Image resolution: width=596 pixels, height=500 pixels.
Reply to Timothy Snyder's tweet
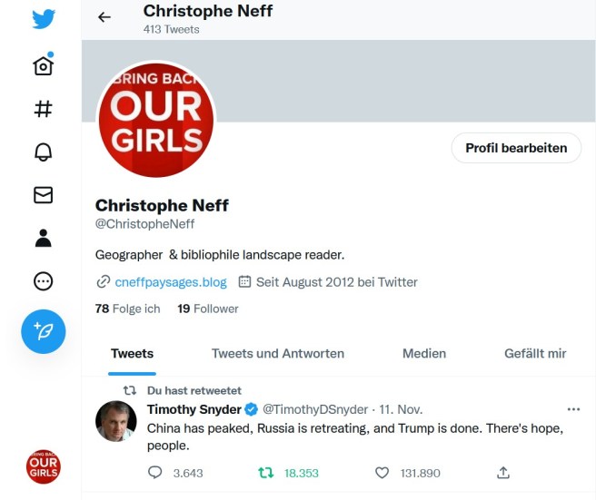click(x=154, y=473)
